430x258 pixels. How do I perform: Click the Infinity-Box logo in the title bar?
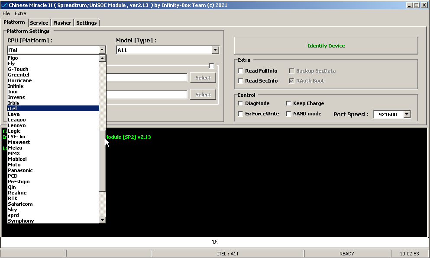(5, 5)
